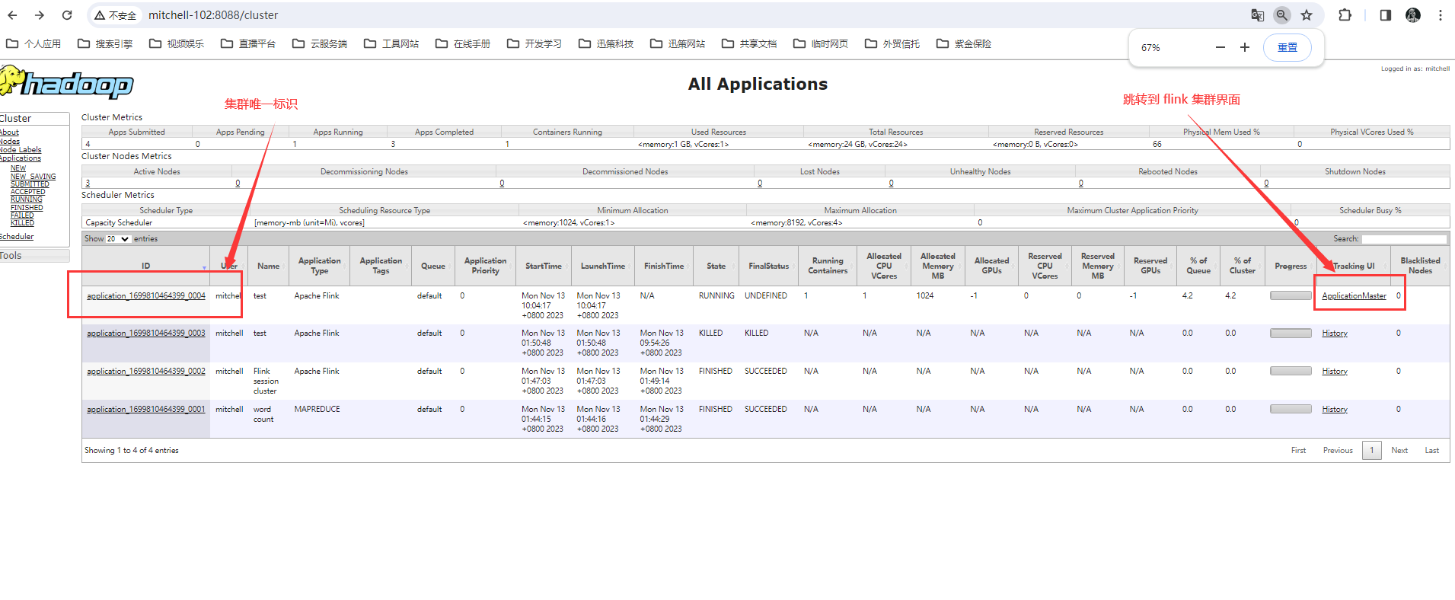Filter applications by RUNNING state
Screen dimensions: 1455x600
tap(27, 199)
